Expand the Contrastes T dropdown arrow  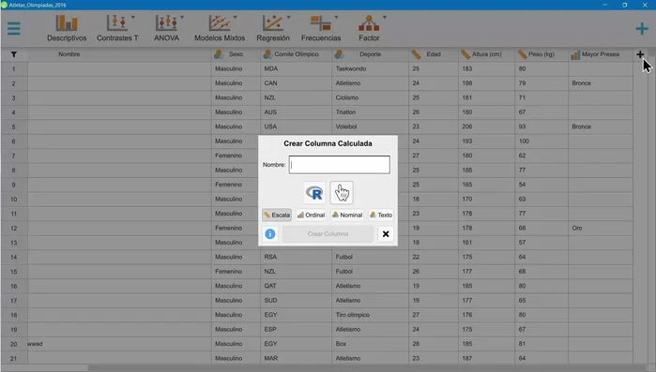[133, 18]
